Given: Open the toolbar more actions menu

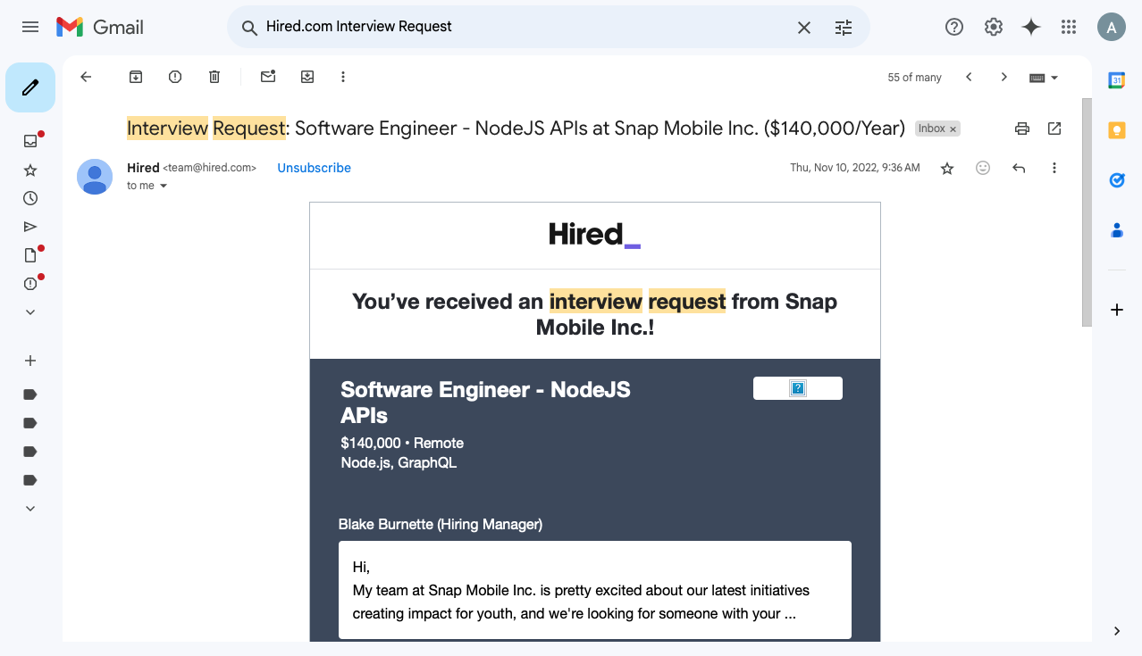Looking at the screenshot, I should (342, 77).
